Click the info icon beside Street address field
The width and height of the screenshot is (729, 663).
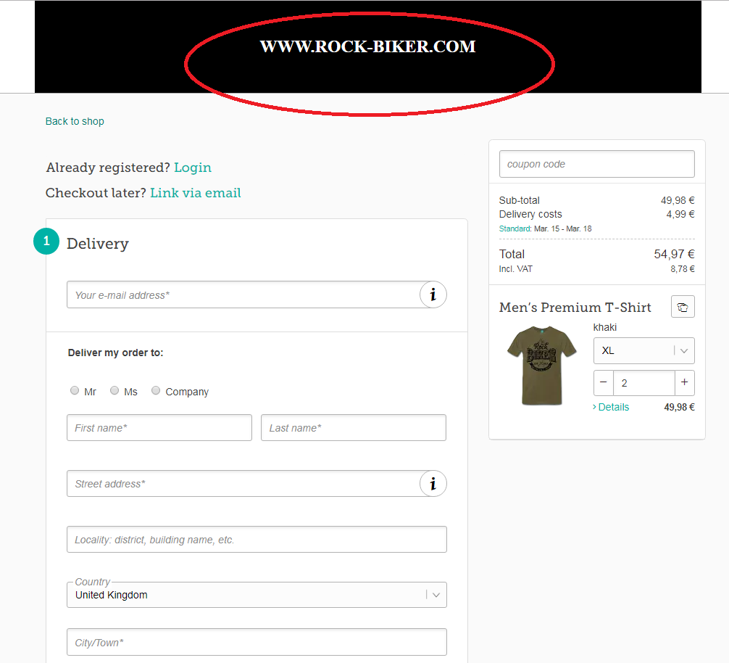pos(433,484)
